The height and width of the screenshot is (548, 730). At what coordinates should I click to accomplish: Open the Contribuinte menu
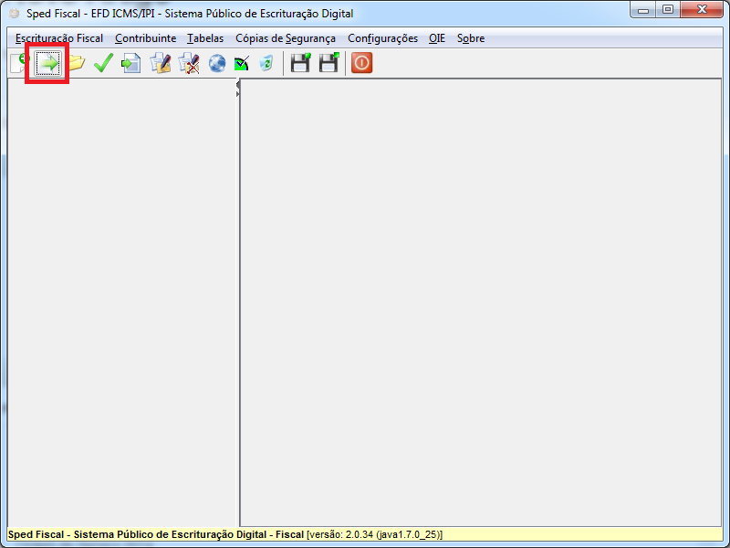(145, 38)
